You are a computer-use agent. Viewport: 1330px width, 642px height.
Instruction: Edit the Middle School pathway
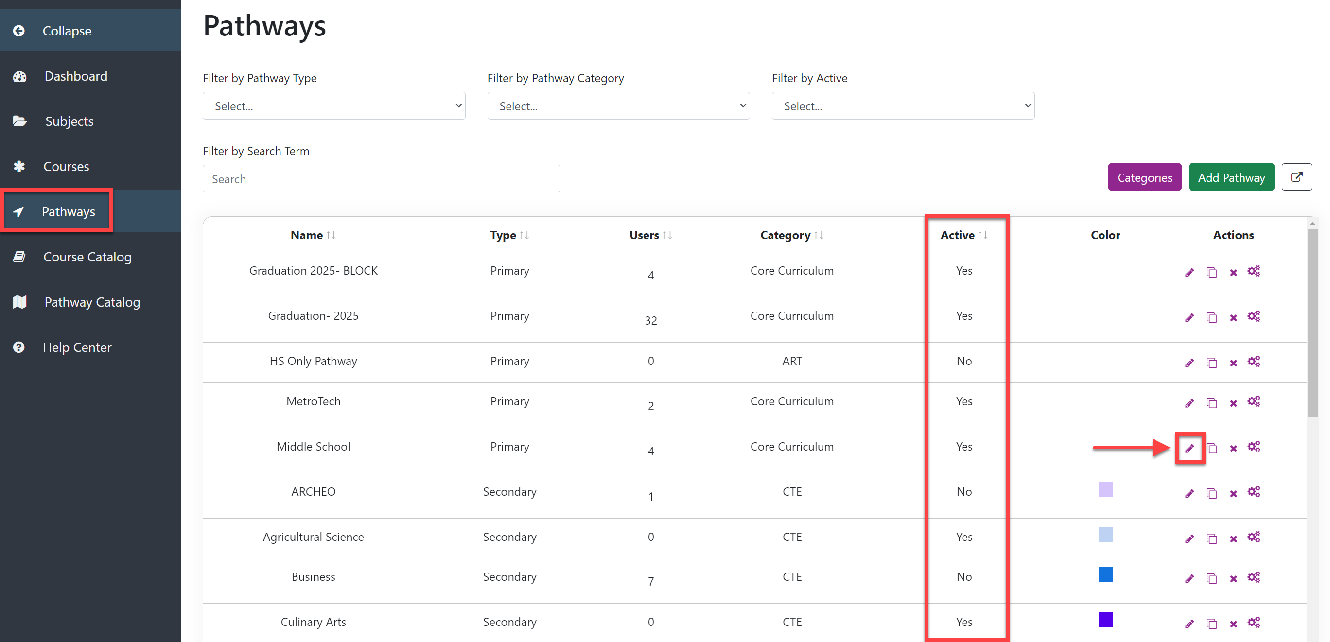click(1190, 448)
